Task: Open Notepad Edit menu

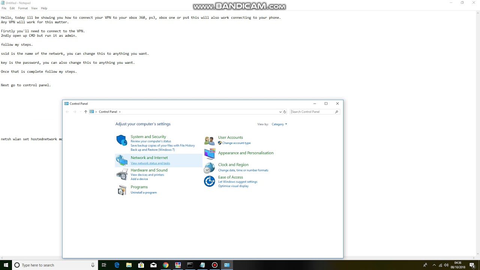Action: (x=12, y=8)
